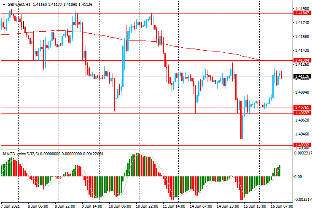The height and width of the screenshot is (211, 312).
Task: Click the 7 Jun 2021 date label
Action: [x=11, y=206]
